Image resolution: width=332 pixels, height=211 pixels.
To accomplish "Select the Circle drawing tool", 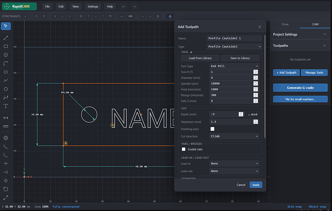I will click(x=6, y=55).
